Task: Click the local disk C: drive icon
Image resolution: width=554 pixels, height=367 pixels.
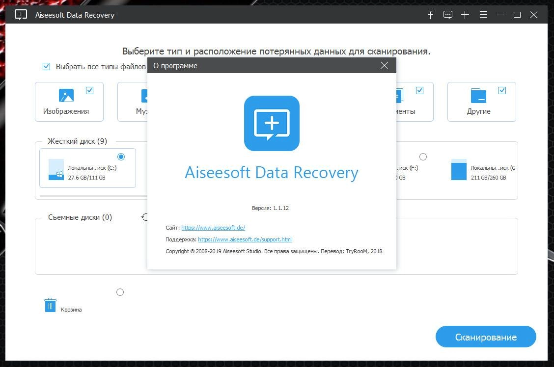Action: (56, 169)
